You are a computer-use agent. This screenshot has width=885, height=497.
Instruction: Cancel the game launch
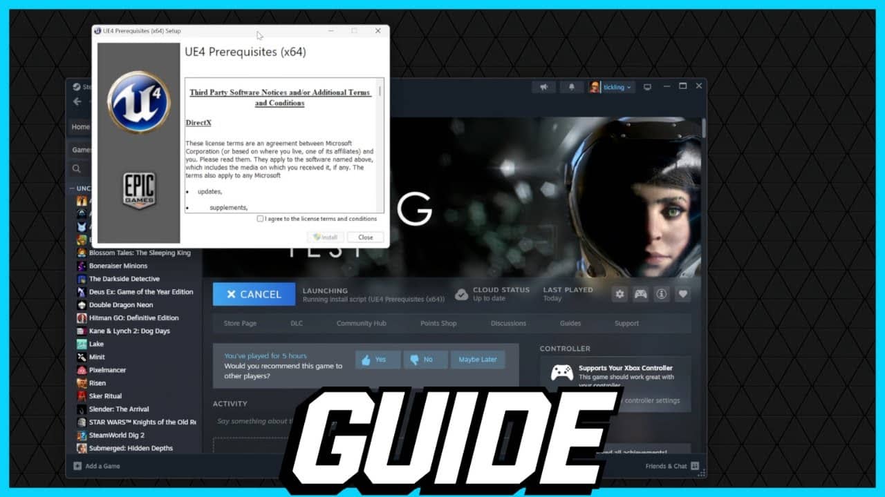(254, 294)
